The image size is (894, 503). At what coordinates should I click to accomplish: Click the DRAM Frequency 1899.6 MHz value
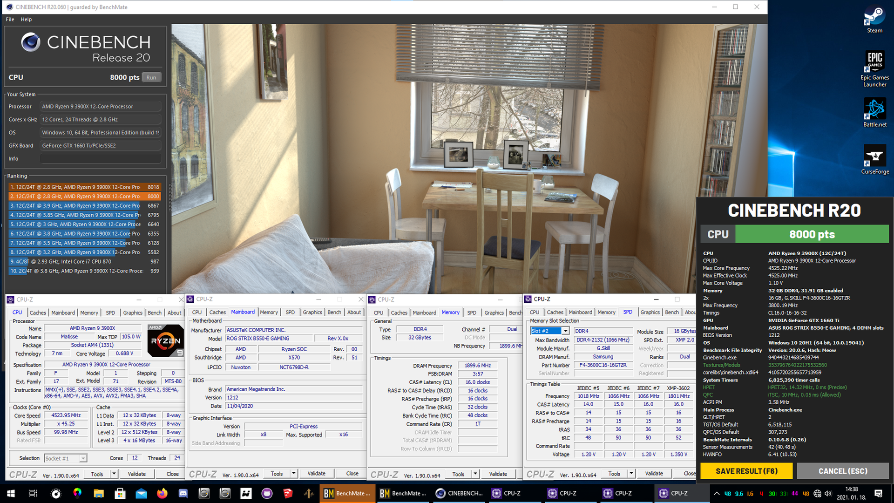pos(477,366)
